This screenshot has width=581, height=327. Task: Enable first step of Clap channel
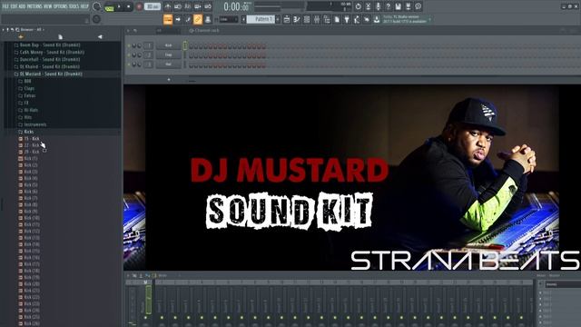191,55
